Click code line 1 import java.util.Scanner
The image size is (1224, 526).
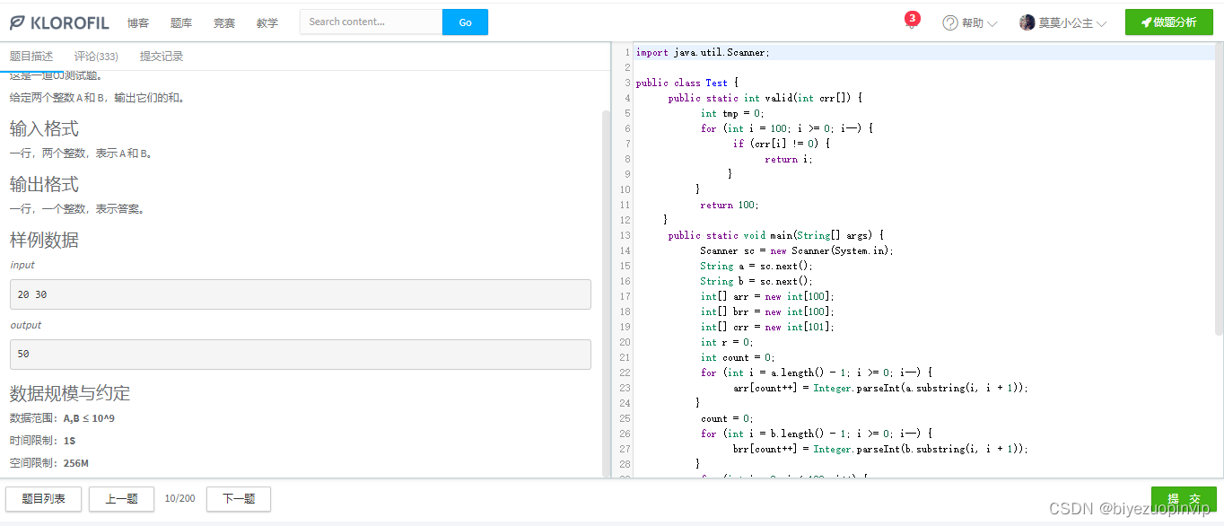703,52
